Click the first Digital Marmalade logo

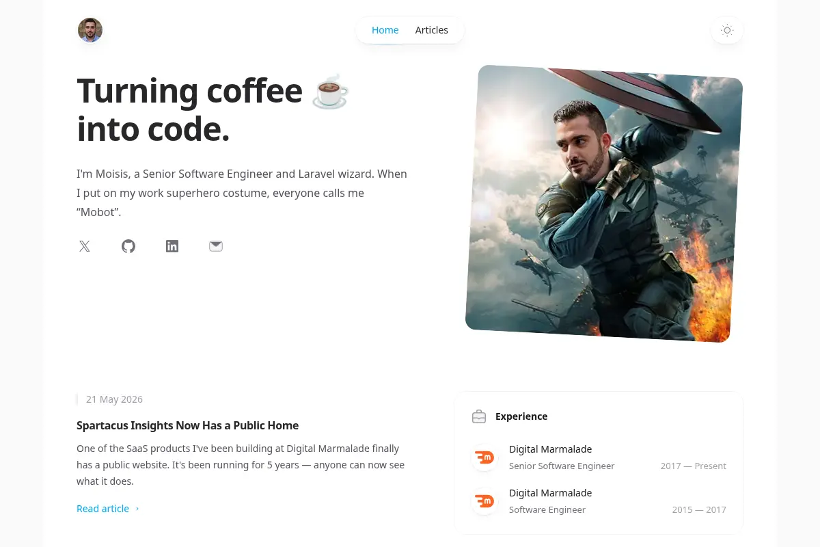(484, 457)
